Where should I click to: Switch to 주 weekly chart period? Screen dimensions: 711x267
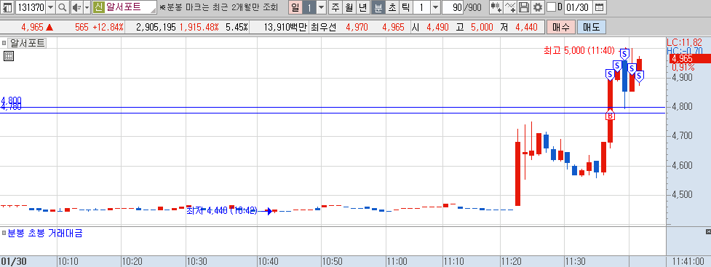335,7
